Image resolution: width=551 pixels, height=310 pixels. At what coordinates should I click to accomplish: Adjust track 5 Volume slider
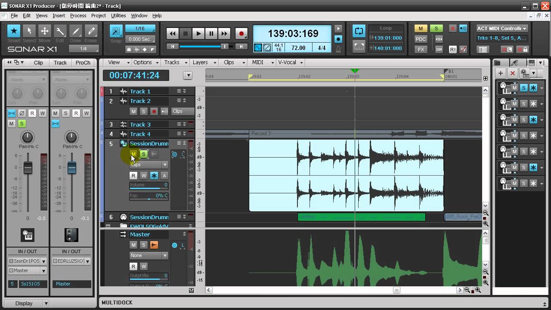[149, 186]
